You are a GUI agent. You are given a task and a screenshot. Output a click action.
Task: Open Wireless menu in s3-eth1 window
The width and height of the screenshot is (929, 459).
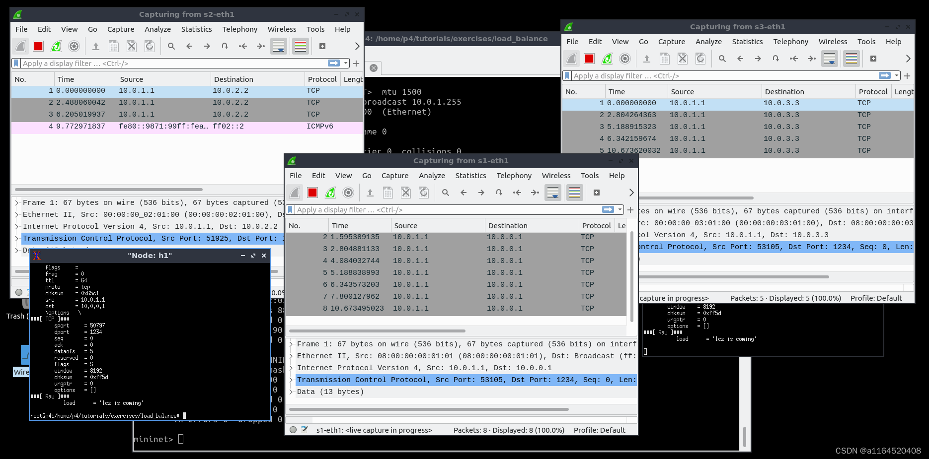833,42
